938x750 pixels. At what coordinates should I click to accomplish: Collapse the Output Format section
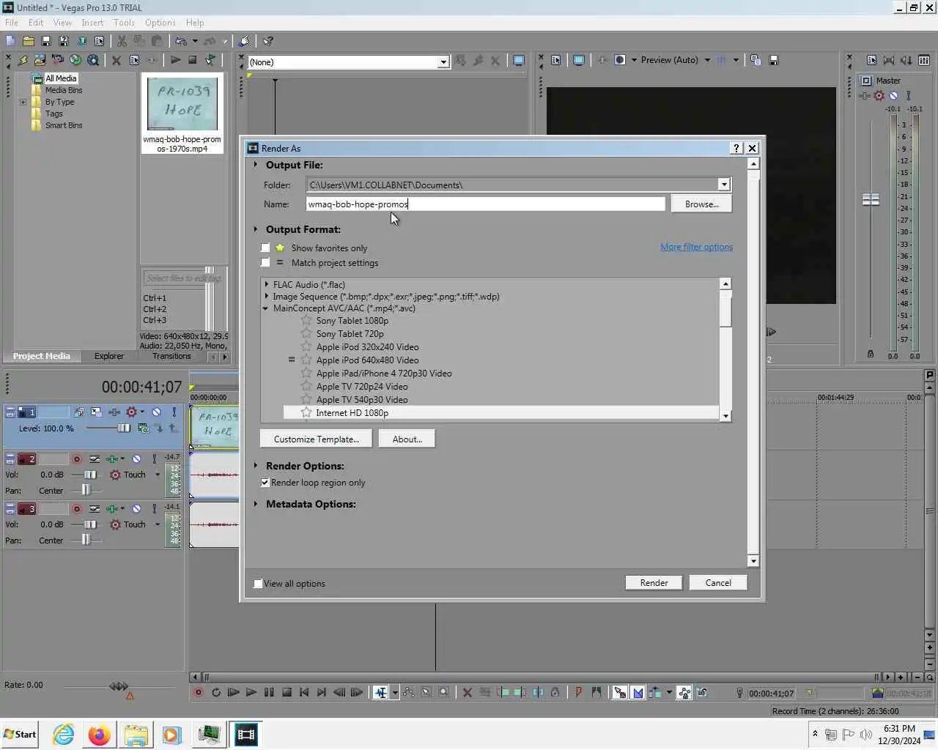[x=256, y=229]
